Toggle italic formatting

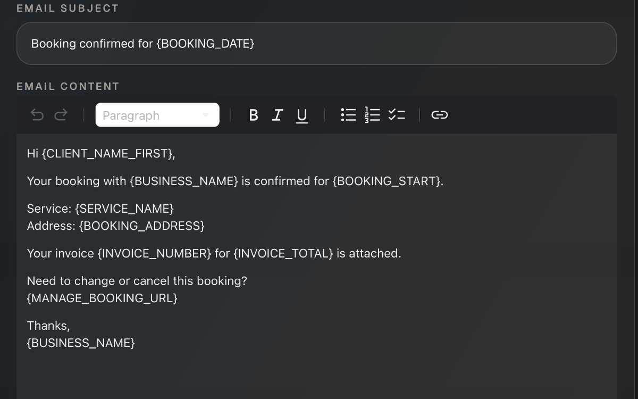coord(277,115)
